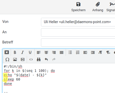Click the Speichern save icon

[x=78, y=4]
